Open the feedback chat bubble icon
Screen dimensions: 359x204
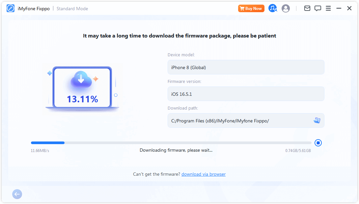[x=318, y=9]
